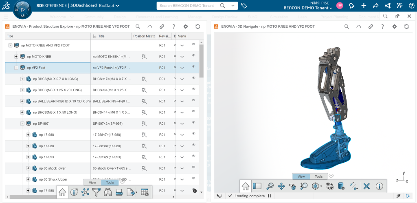Click the rocket icon in 3D Navigate status bar
This screenshot has width=417, height=203.
click(398, 196)
